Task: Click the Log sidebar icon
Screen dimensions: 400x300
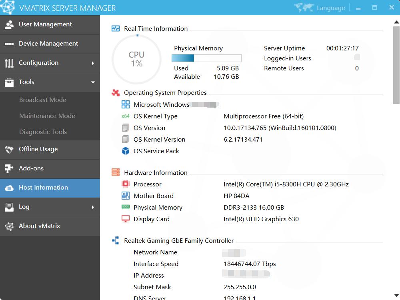Action: (x=9, y=207)
